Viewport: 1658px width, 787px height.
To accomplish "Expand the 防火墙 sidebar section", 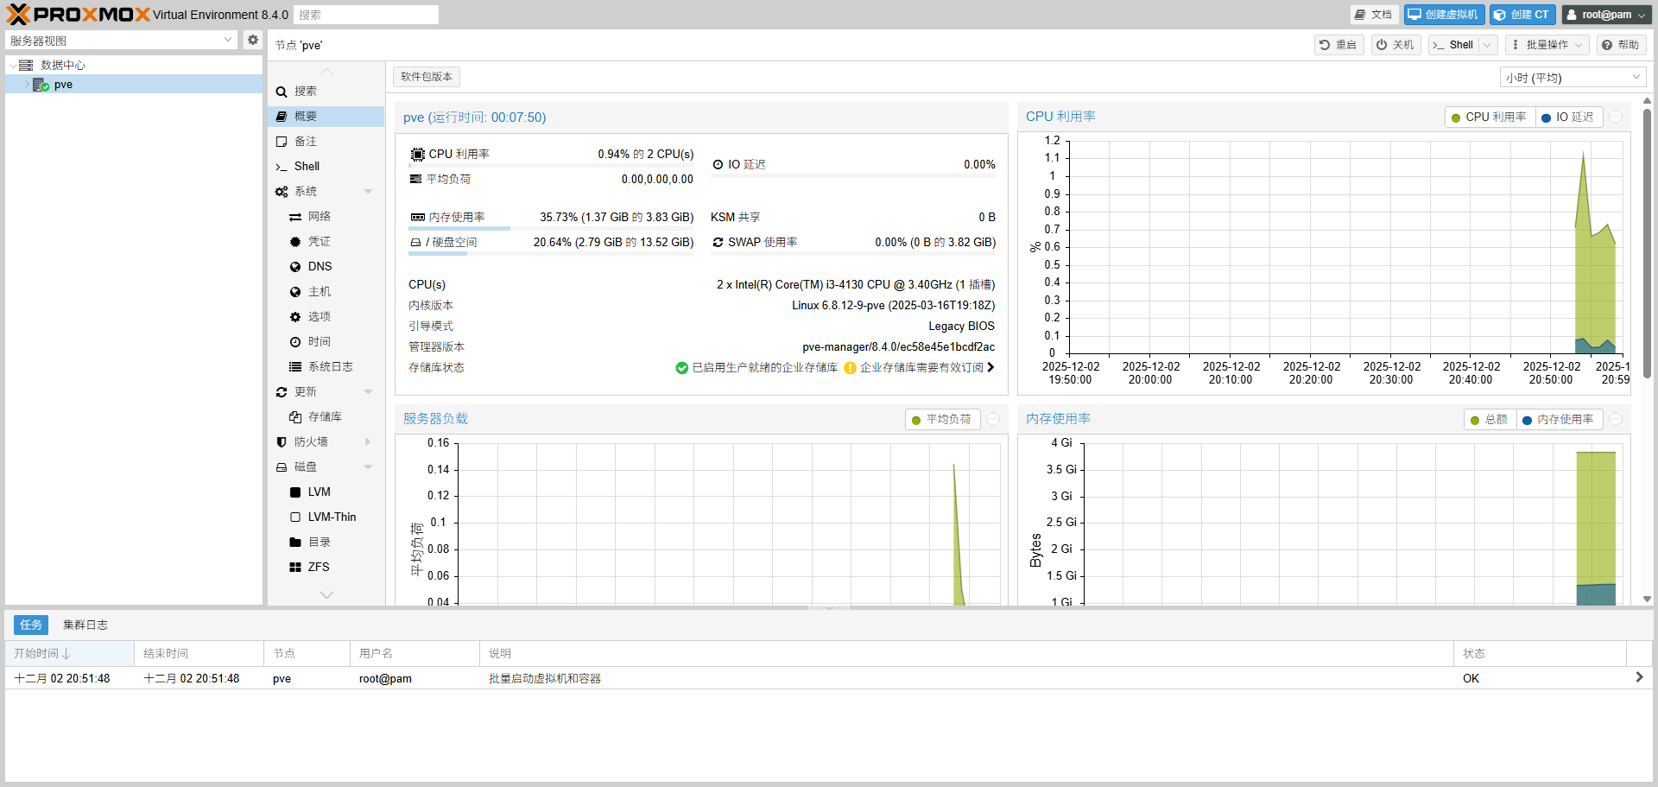I will coord(369,441).
